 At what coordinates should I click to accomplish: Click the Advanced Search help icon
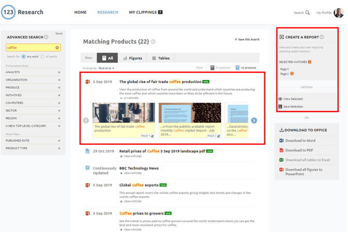click(x=46, y=37)
